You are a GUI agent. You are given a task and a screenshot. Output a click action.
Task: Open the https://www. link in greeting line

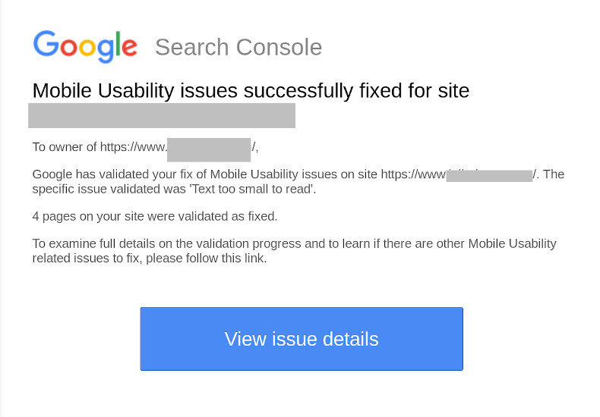point(134,147)
